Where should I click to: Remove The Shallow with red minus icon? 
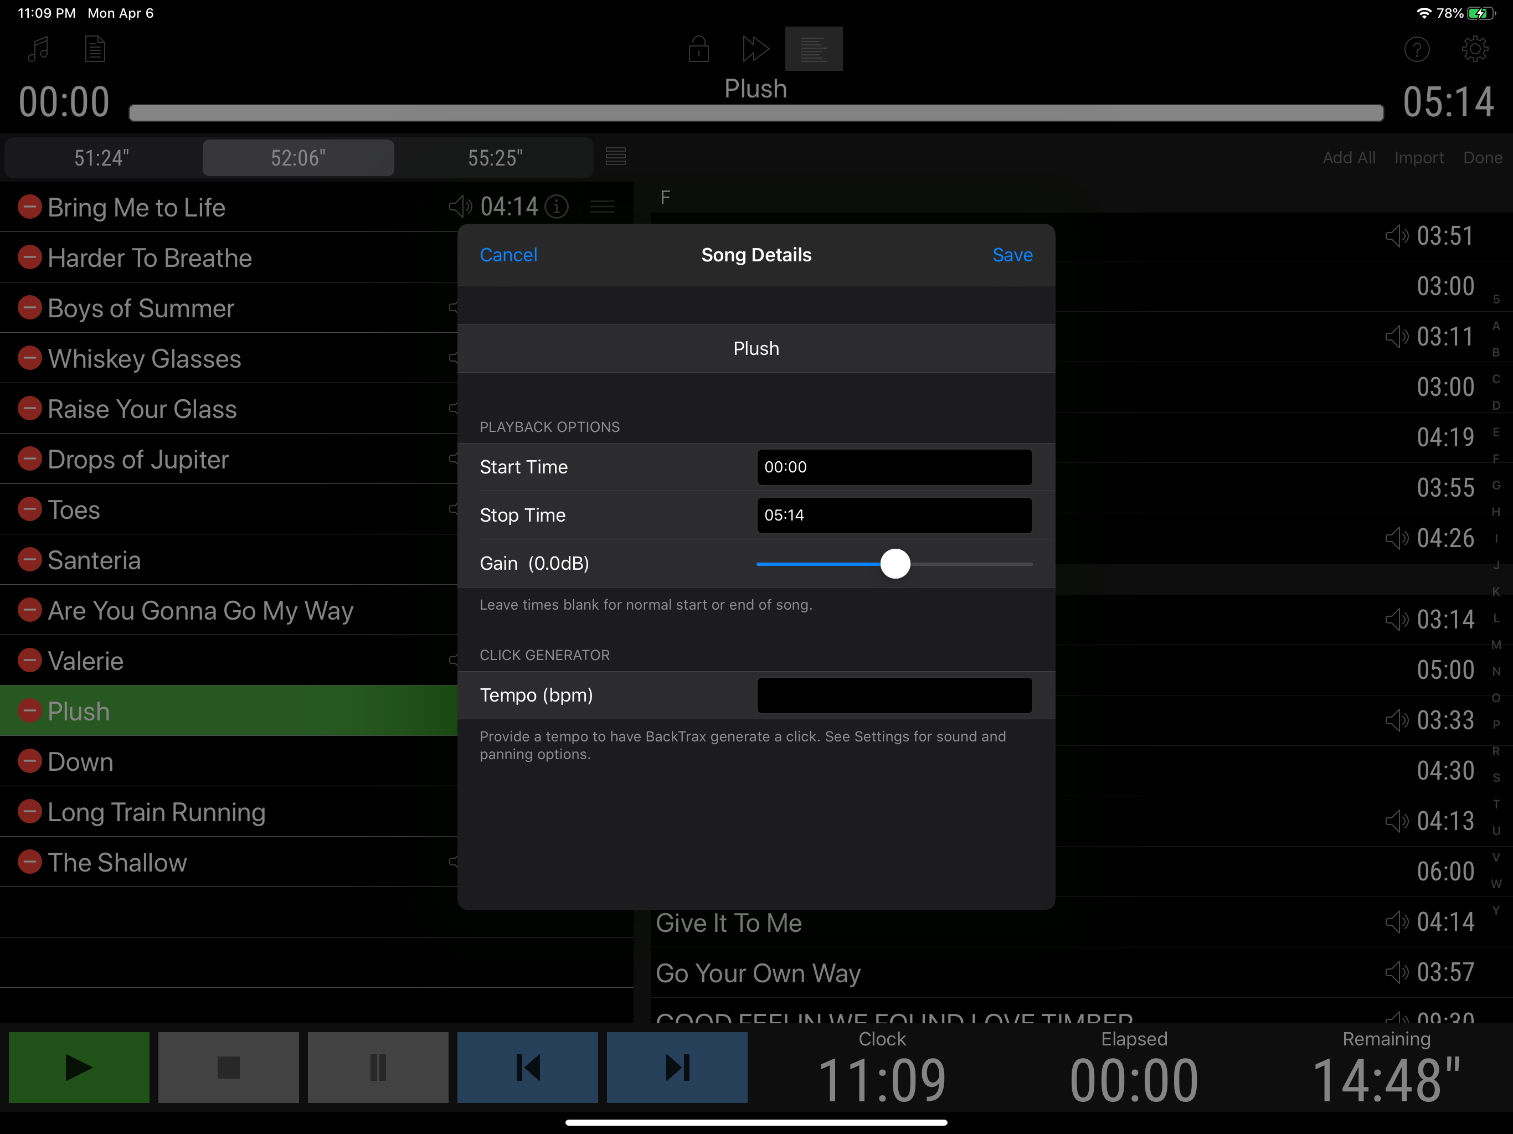coord(29,862)
